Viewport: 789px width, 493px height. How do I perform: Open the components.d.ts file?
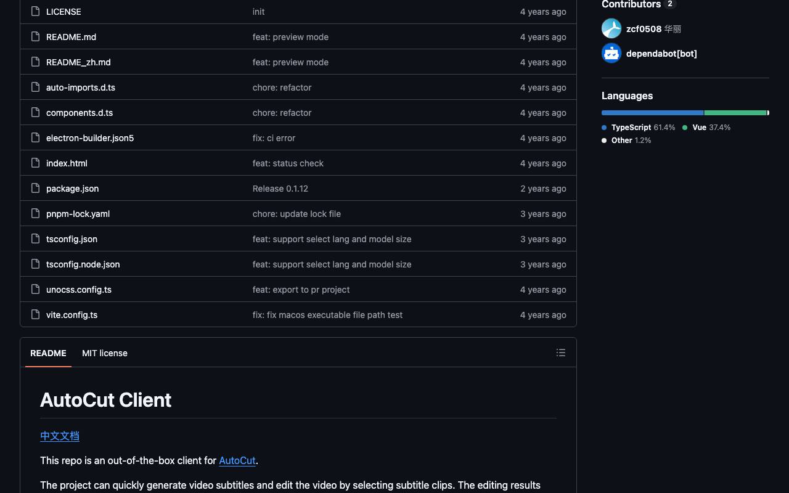(x=80, y=113)
